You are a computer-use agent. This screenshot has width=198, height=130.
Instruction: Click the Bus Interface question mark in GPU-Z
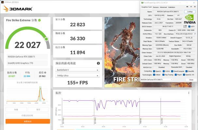(195, 34)
